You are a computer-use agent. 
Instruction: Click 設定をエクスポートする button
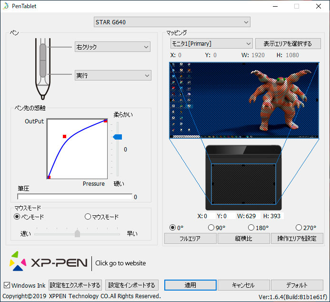coord(75,285)
